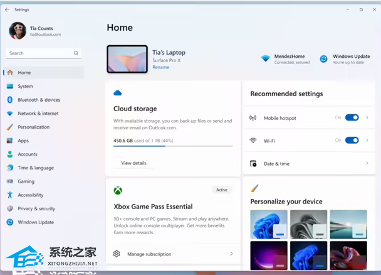Image resolution: width=381 pixels, height=275 pixels.
Task: Open Date & time via its chevron
Action: pos(367,163)
